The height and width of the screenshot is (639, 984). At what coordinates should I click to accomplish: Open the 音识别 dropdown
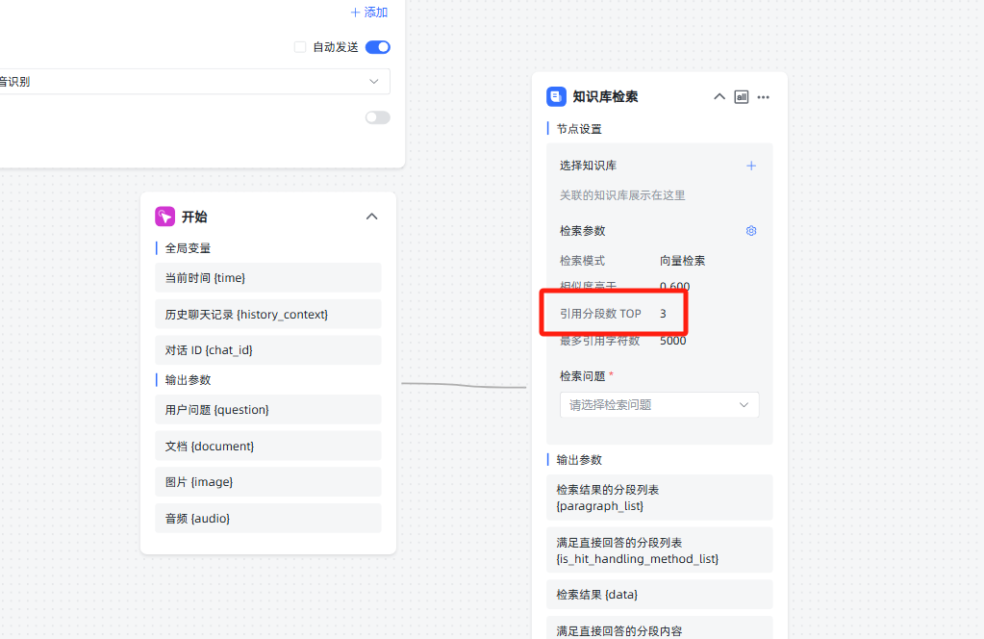pos(192,82)
